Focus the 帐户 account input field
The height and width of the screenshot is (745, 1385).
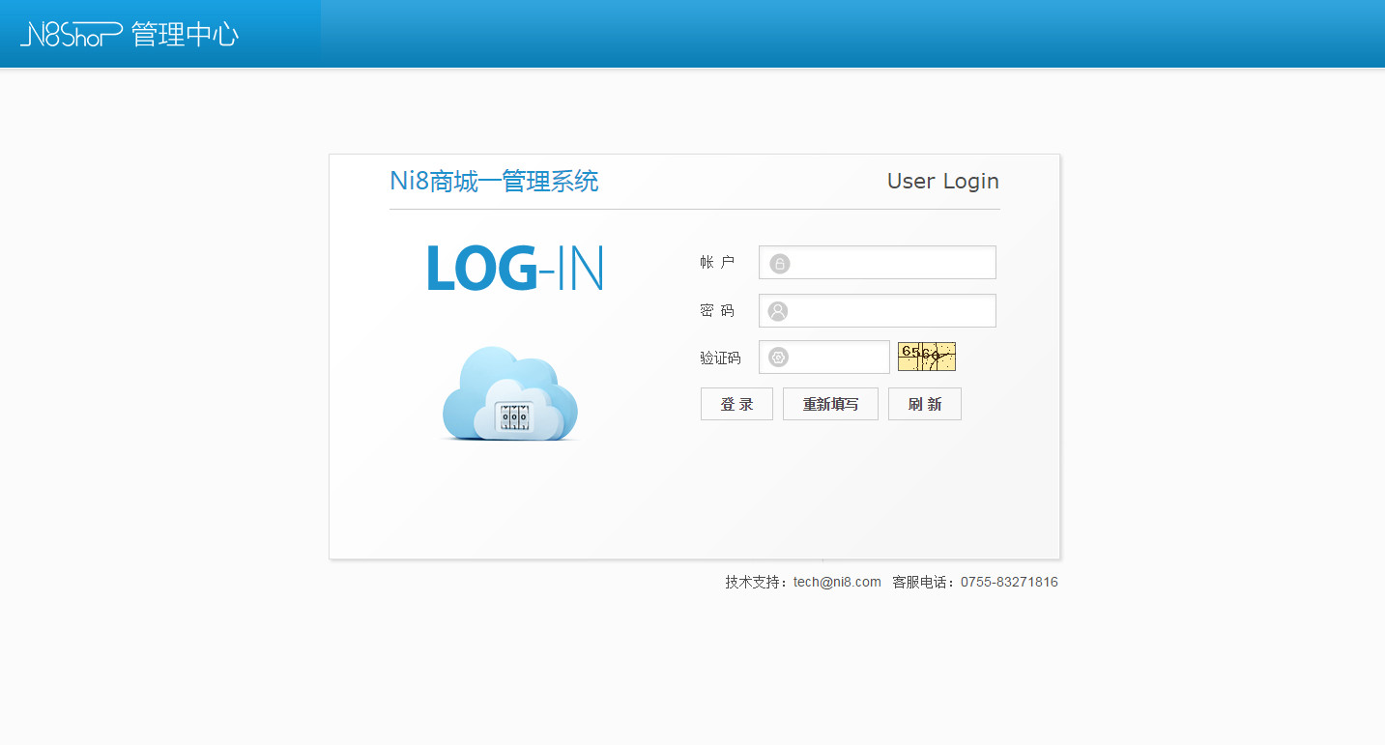pos(889,263)
